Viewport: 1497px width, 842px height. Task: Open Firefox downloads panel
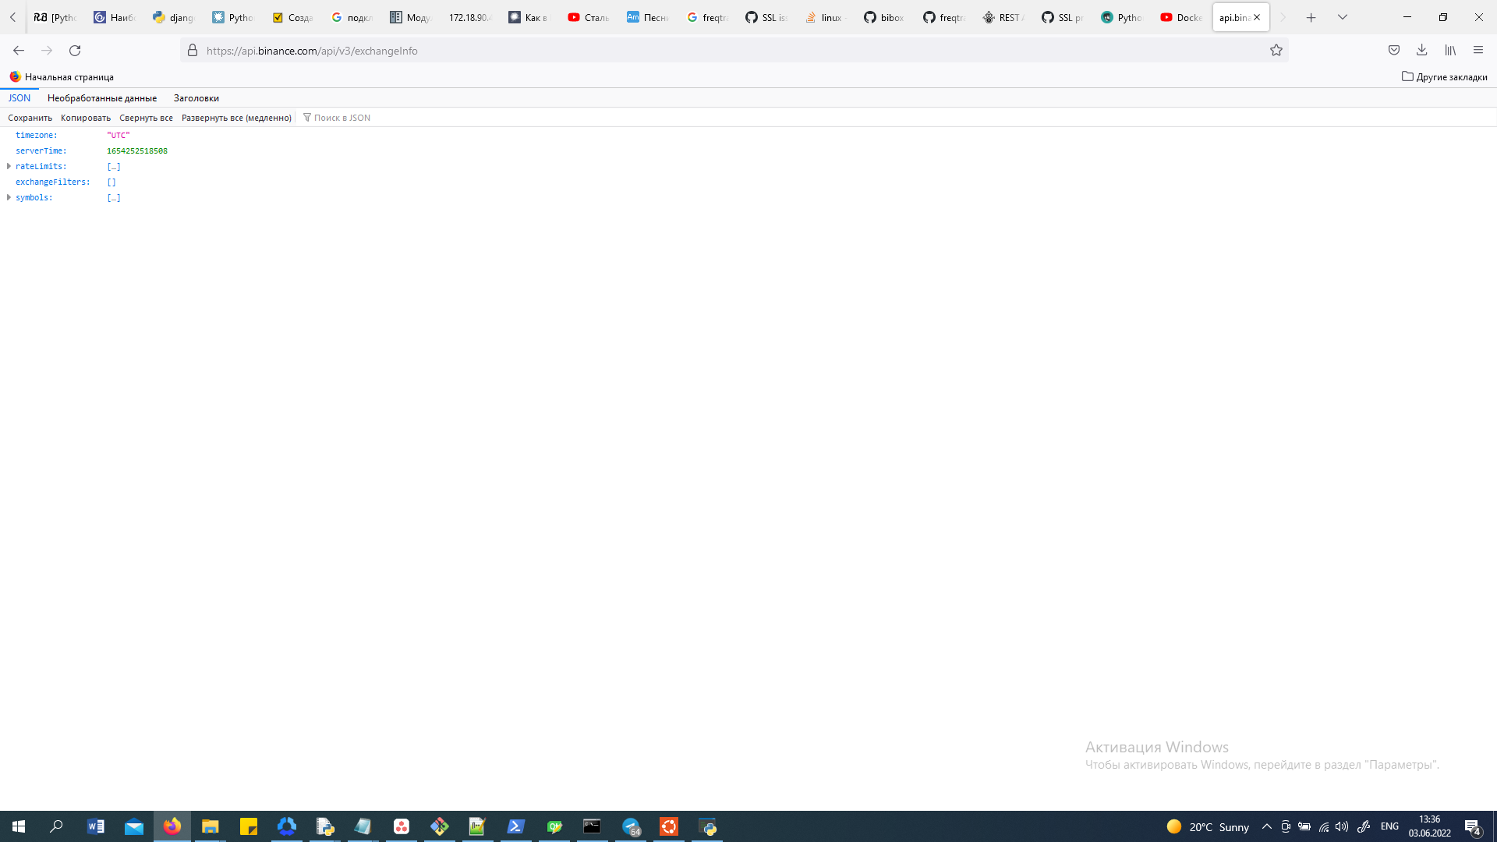point(1421,50)
